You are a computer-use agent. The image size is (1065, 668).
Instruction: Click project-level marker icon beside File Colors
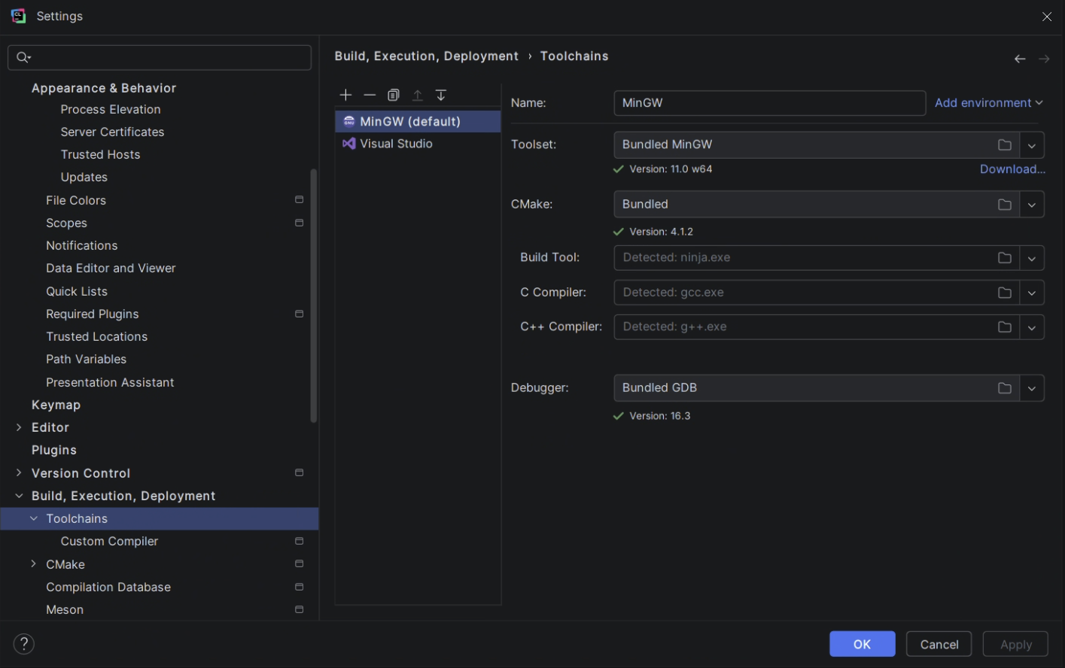point(299,200)
